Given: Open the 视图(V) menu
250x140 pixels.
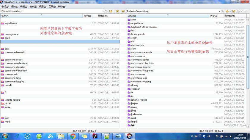Looking at the screenshot, I should coord(43,7).
